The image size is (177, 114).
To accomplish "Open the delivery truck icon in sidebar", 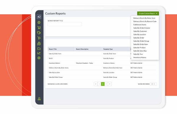I will 39,17.
